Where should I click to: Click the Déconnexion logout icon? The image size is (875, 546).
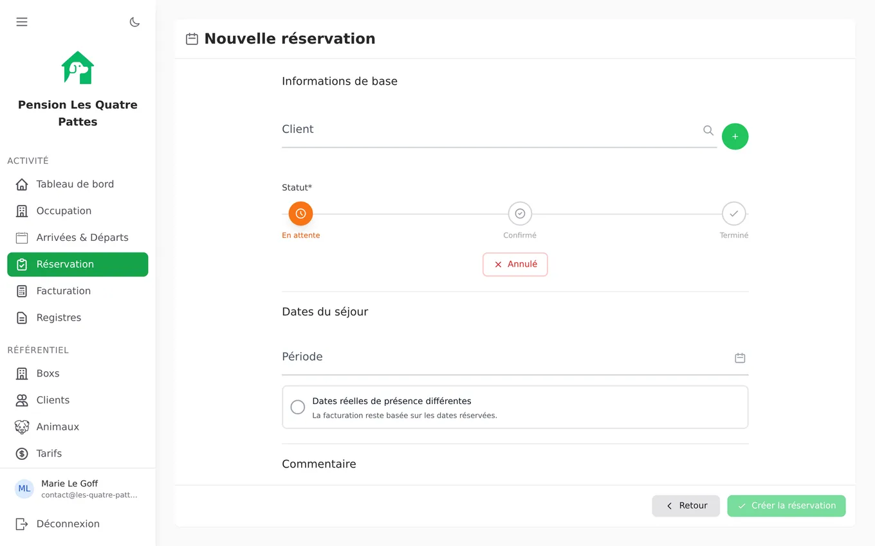point(22,524)
